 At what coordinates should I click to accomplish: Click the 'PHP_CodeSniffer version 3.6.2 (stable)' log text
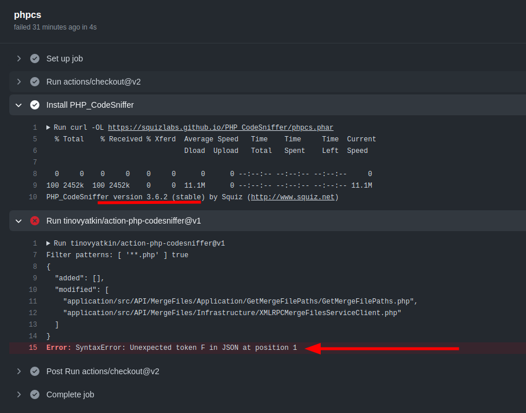(125, 197)
